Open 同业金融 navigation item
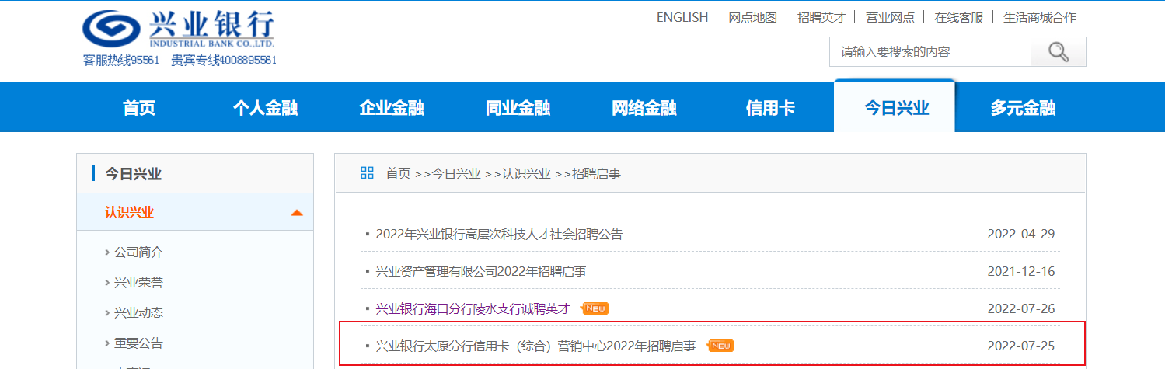Screen dimensions: 1165x369 (518, 108)
